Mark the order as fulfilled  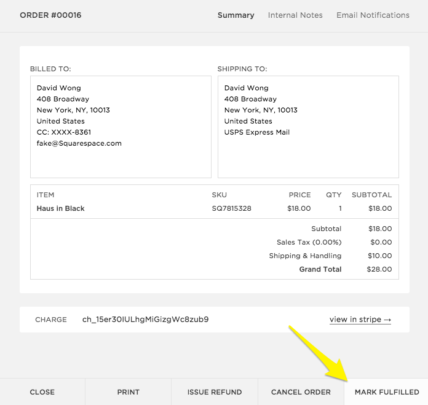[387, 392]
